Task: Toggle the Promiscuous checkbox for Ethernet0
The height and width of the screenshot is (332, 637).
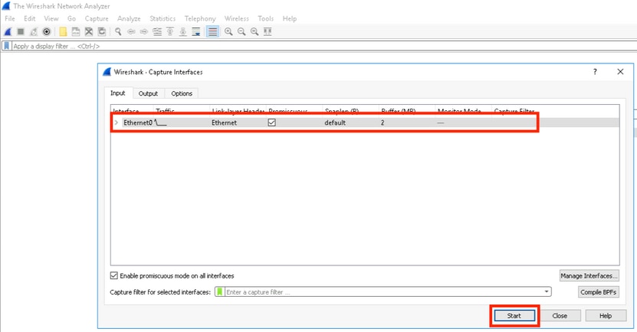Action: (272, 122)
